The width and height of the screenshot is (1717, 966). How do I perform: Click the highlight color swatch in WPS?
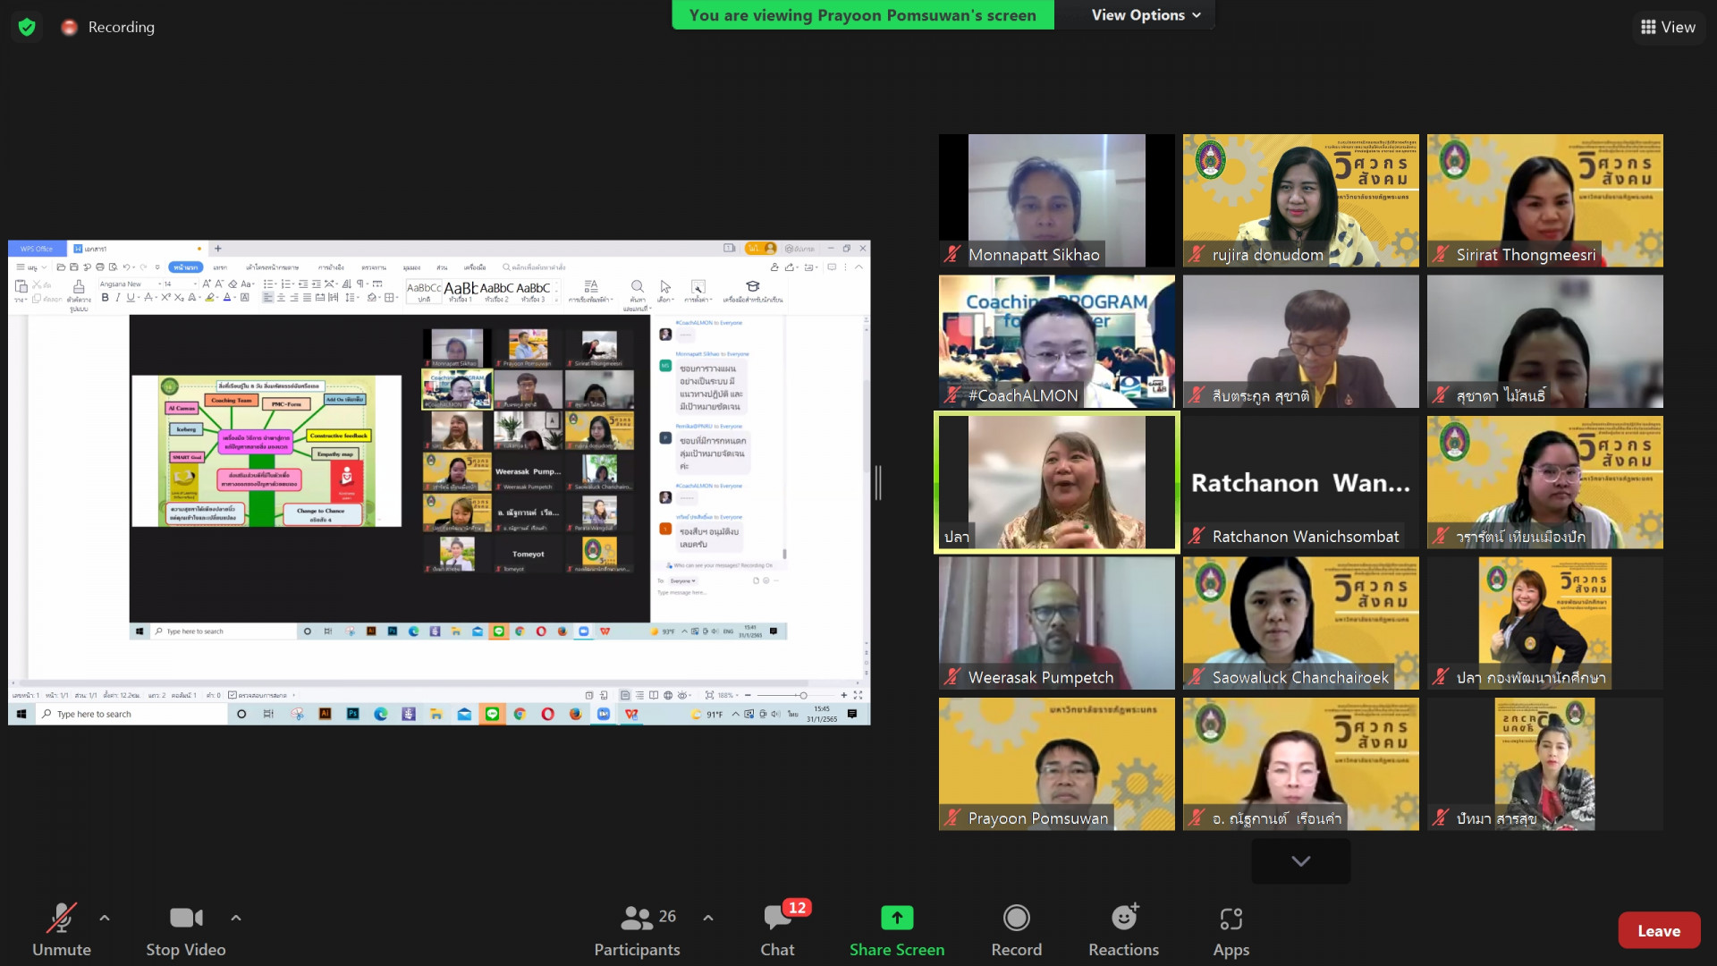(210, 298)
